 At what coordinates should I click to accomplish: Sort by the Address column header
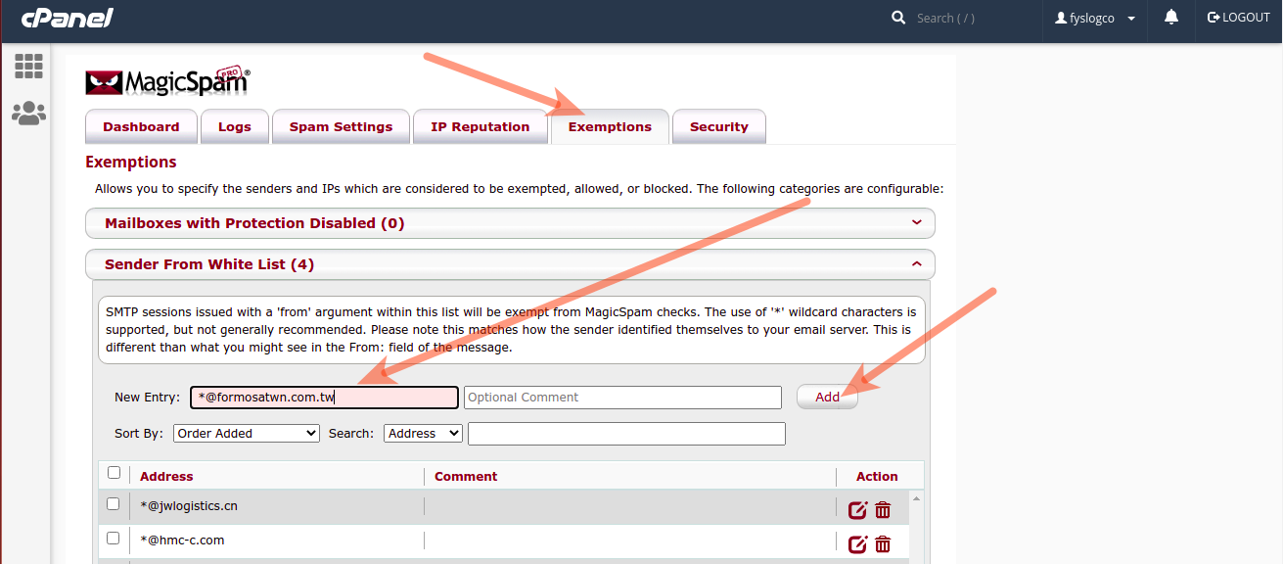[166, 477]
